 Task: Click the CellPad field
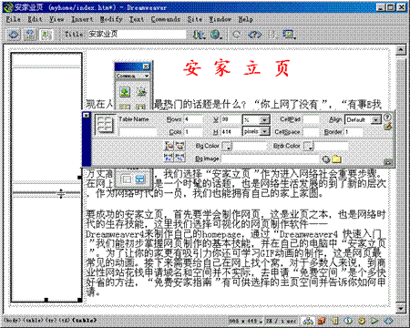(311, 119)
